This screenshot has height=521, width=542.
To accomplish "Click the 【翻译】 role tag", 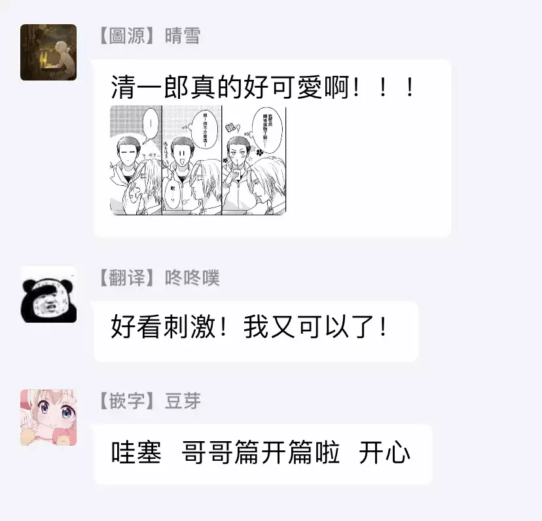I will pyautogui.click(x=127, y=278).
